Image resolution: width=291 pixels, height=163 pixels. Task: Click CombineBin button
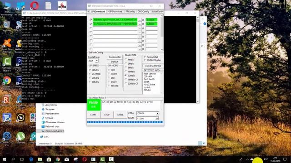pyautogui.click(x=115, y=57)
